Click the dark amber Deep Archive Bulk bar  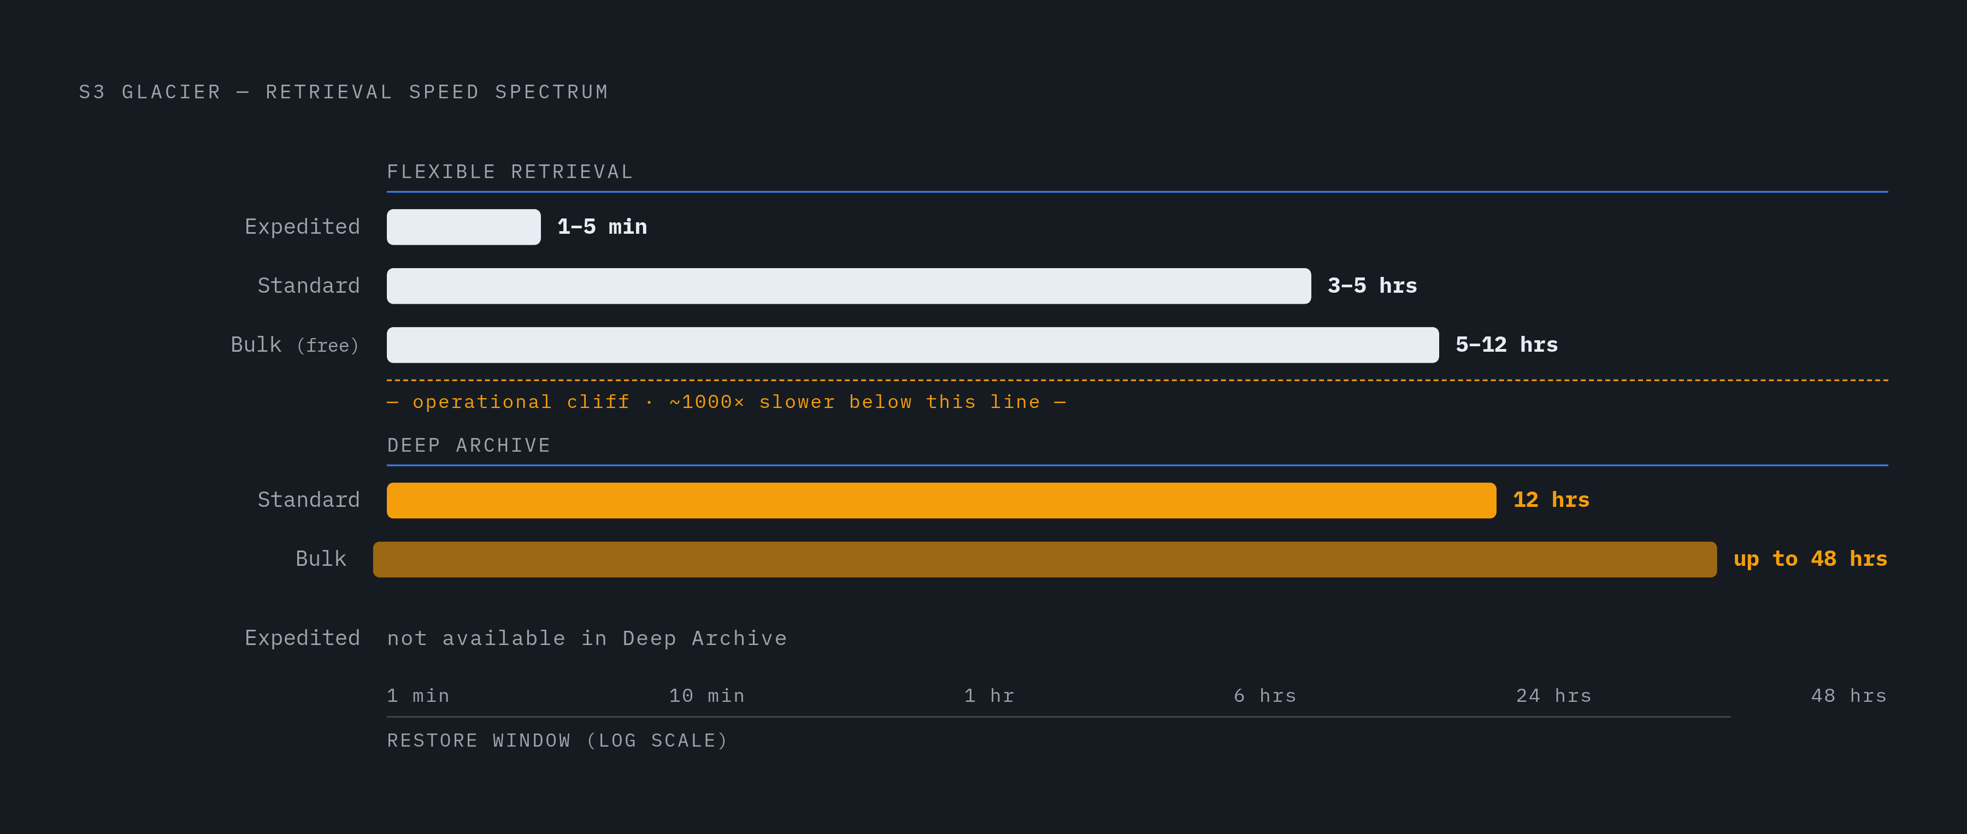click(x=1045, y=559)
